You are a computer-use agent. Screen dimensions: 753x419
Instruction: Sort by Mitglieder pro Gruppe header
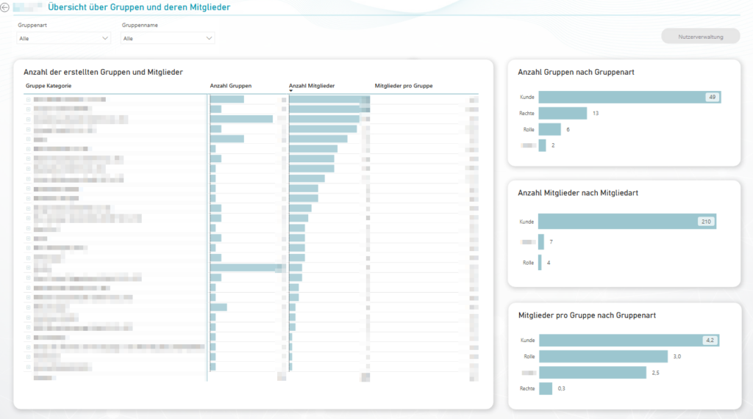coord(403,86)
